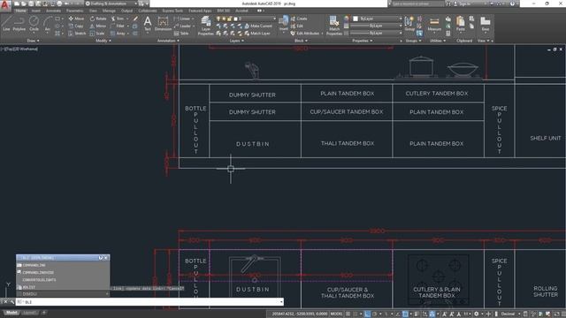
Task: Add a new layout tab with plus
Action: pyautogui.click(x=43, y=313)
